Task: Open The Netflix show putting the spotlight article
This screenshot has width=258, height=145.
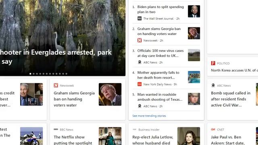Action: tap(73, 140)
